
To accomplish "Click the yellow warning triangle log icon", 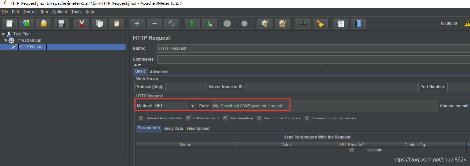I will [x=467, y=24].
